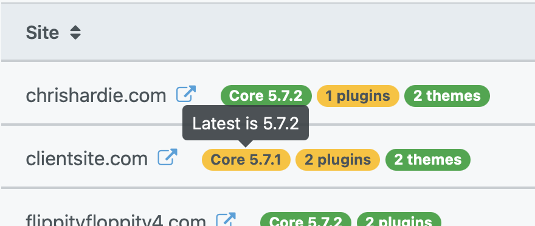
Task: Sort table using Site column arrows
Action: coord(75,33)
